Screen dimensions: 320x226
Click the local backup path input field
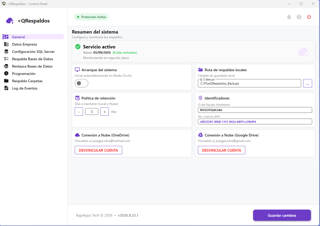(250, 83)
